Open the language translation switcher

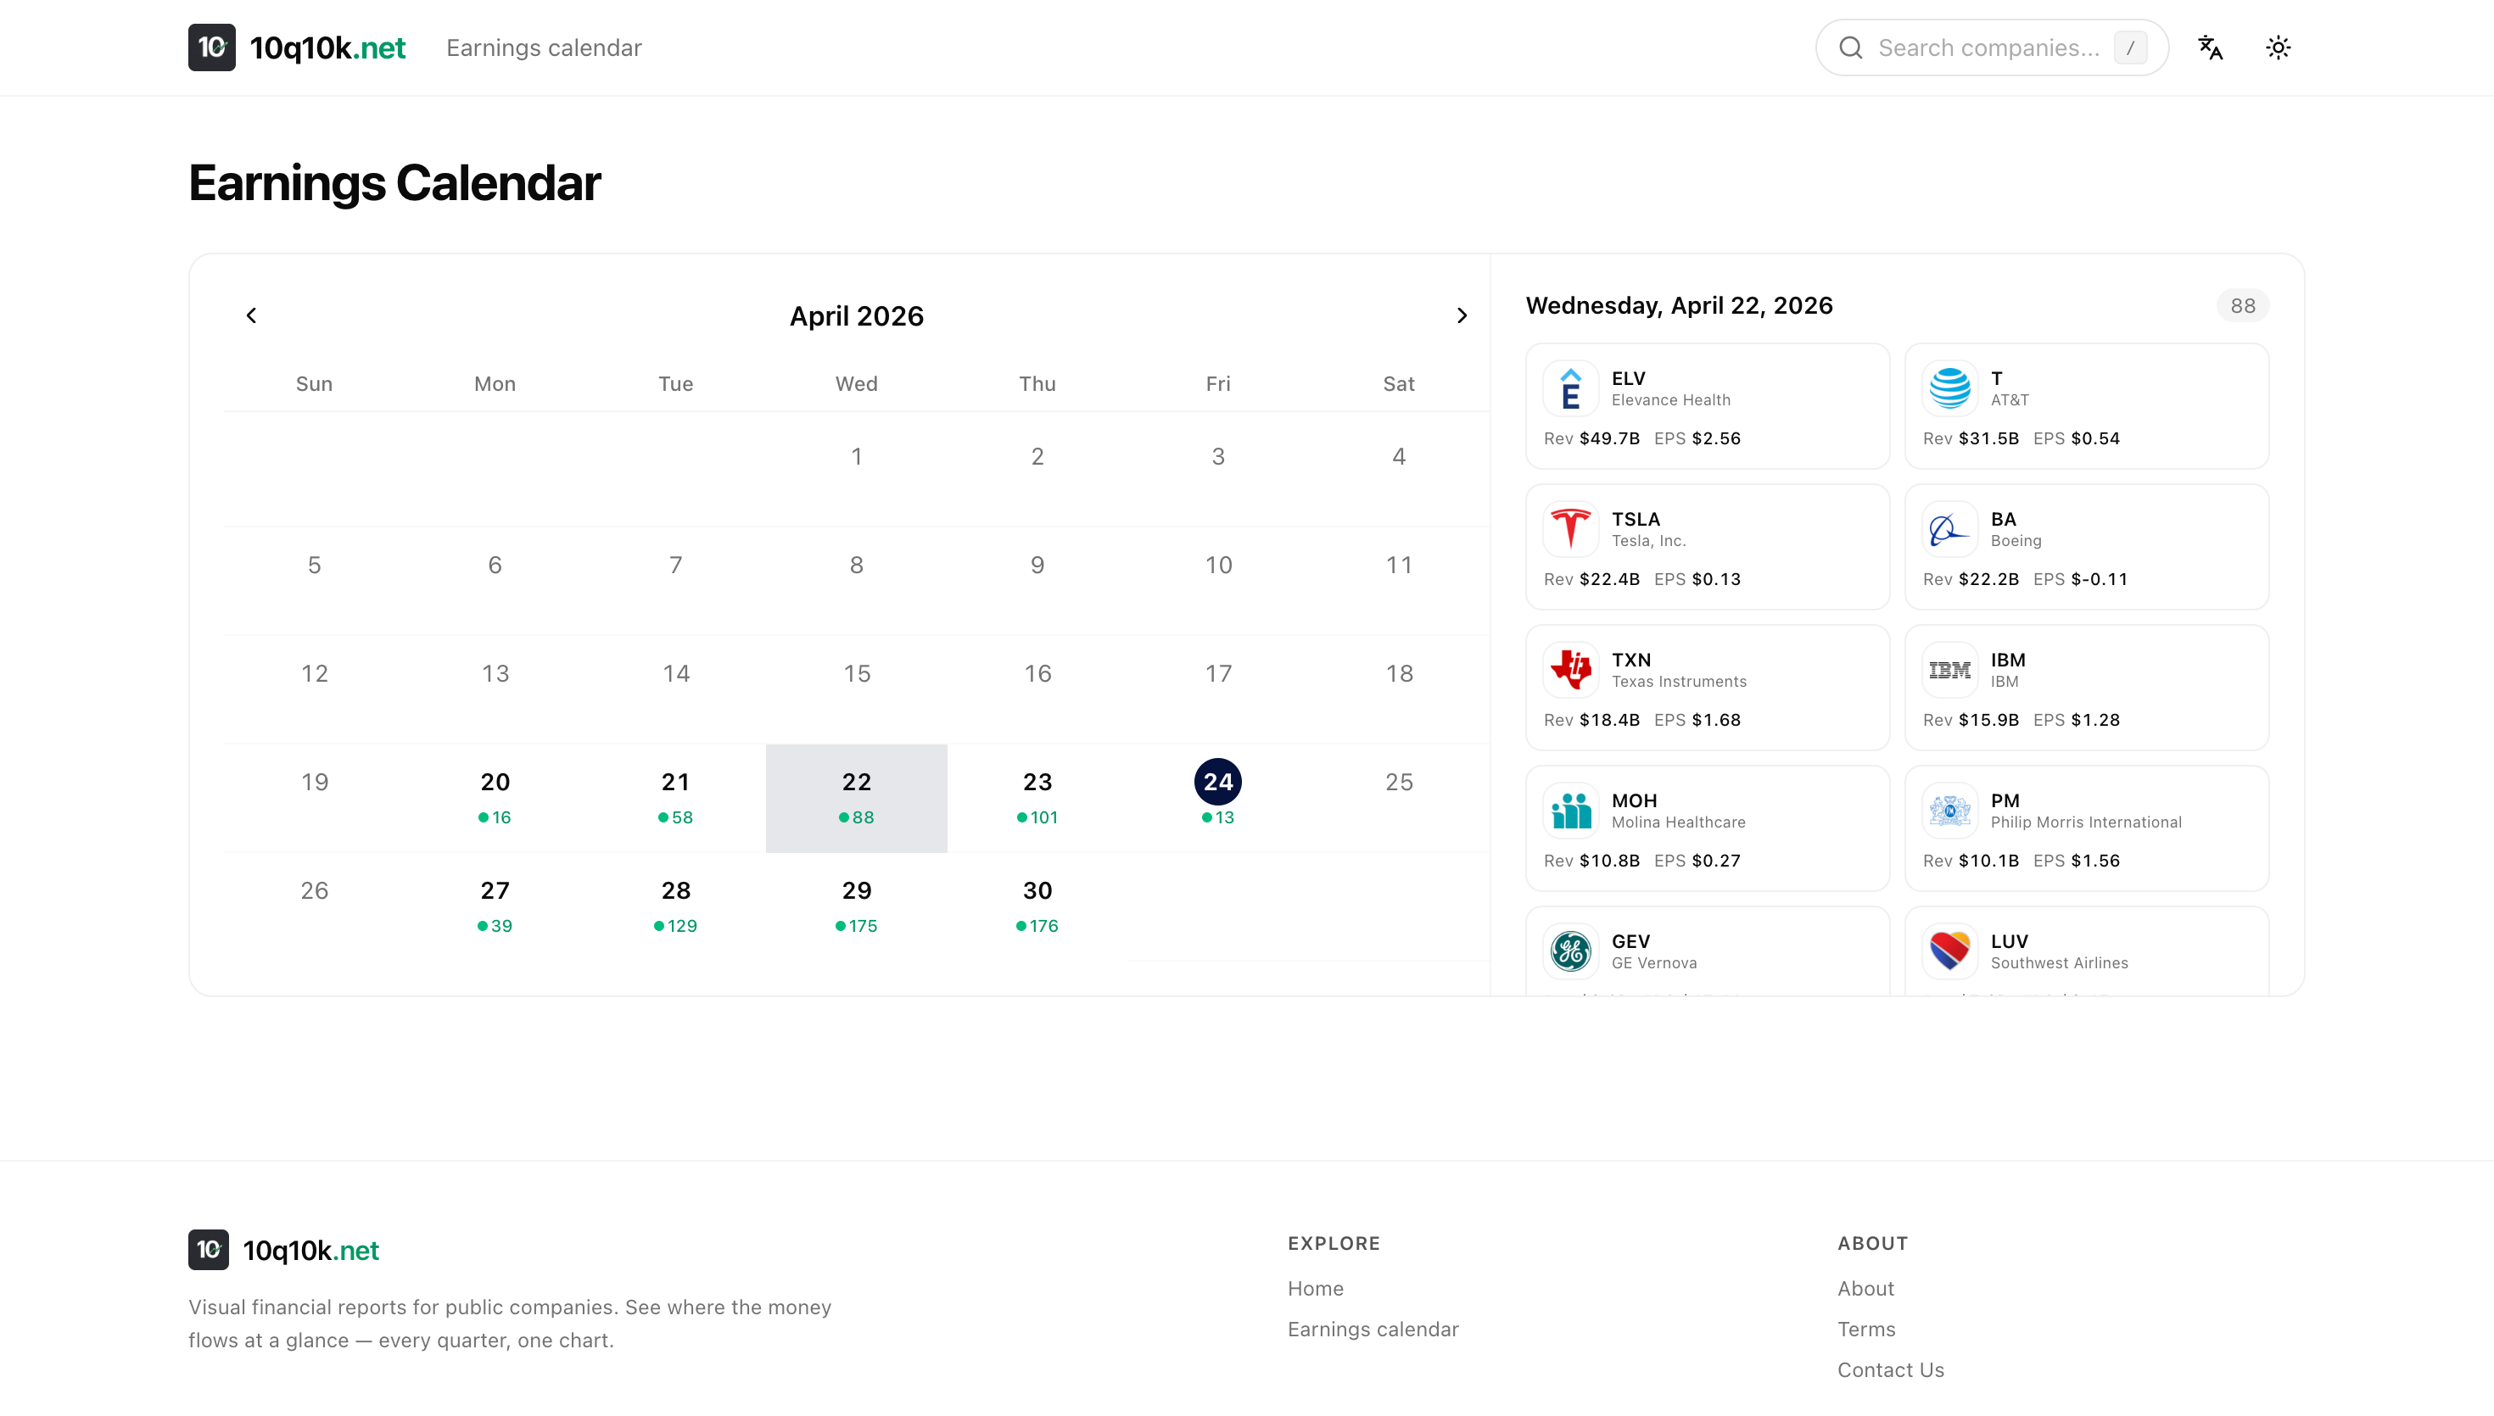coord(2210,47)
